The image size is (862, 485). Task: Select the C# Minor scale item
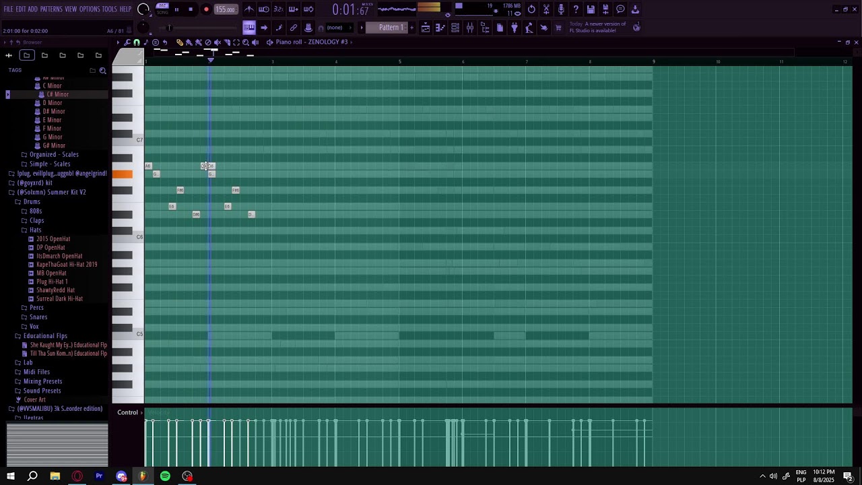click(x=57, y=94)
